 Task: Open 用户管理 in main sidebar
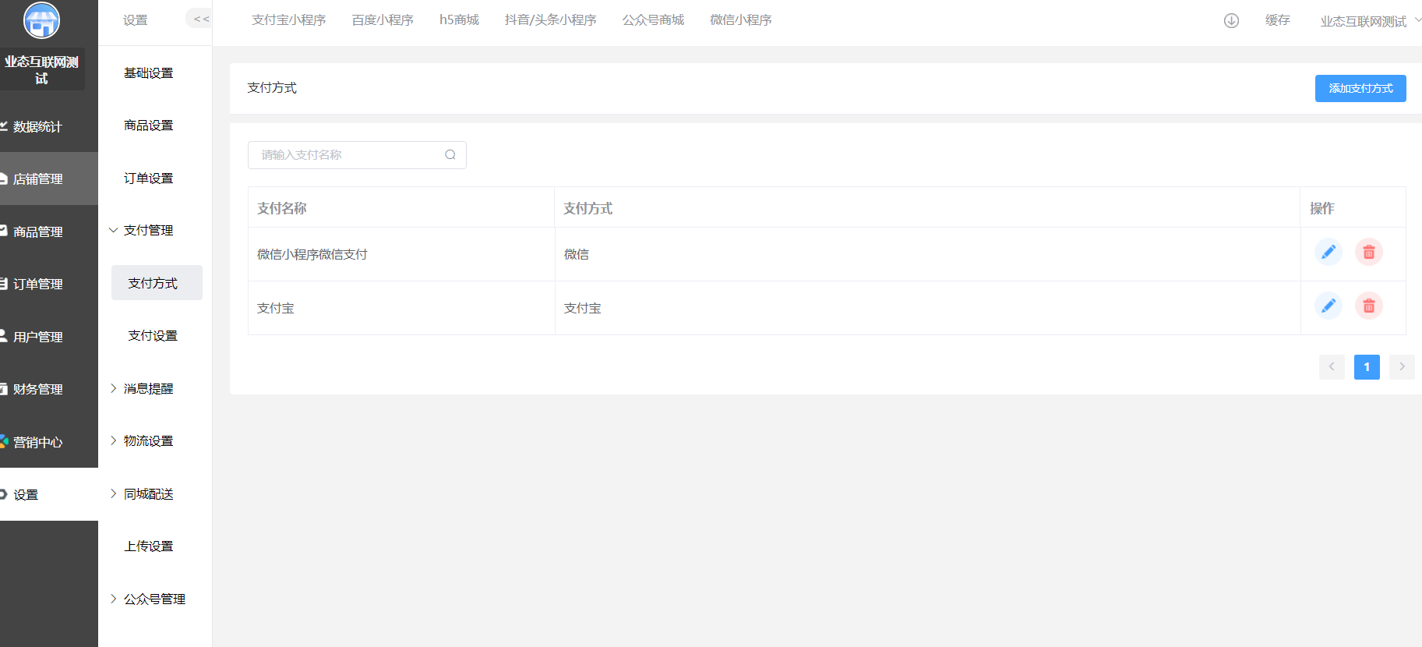coord(49,337)
